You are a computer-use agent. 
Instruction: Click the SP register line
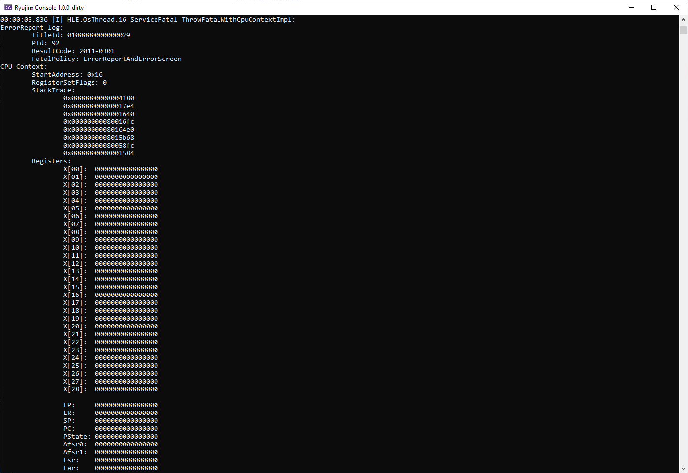coord(111,421)
